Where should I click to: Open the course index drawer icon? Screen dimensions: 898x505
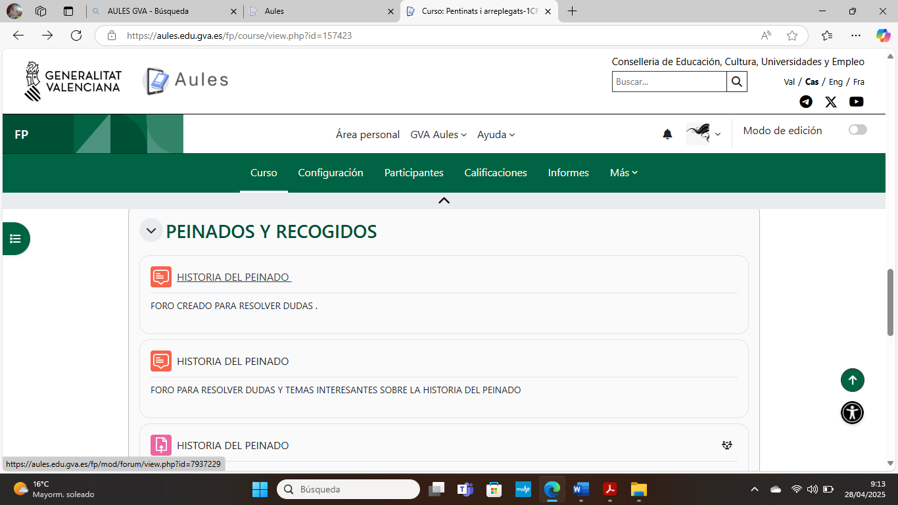click(x=16, y=239)
